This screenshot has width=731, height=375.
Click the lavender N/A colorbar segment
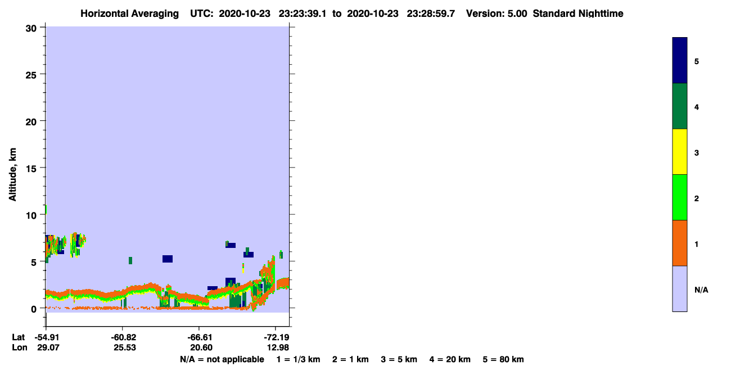680,288
